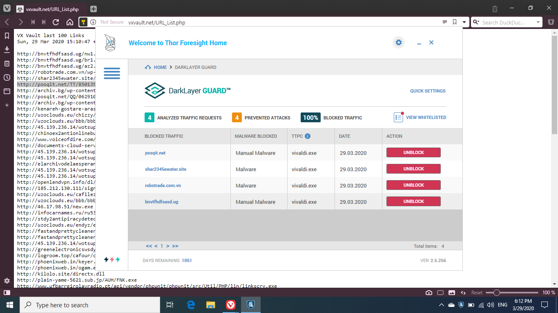Go to HOME in the breadcrumb
The width and height of the screenshot is (558, 313).
pos(160,67)
